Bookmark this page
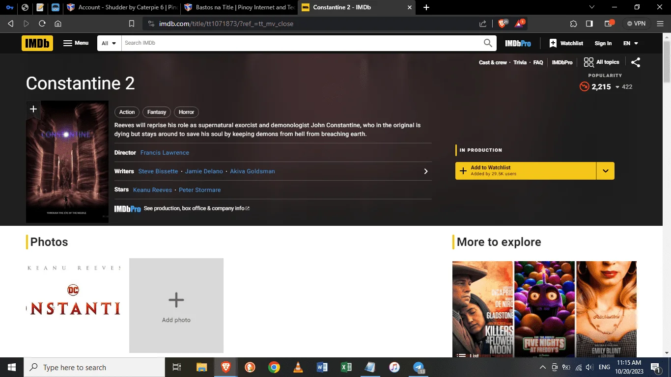Screen dimensions: 671x377 (131, 24)
